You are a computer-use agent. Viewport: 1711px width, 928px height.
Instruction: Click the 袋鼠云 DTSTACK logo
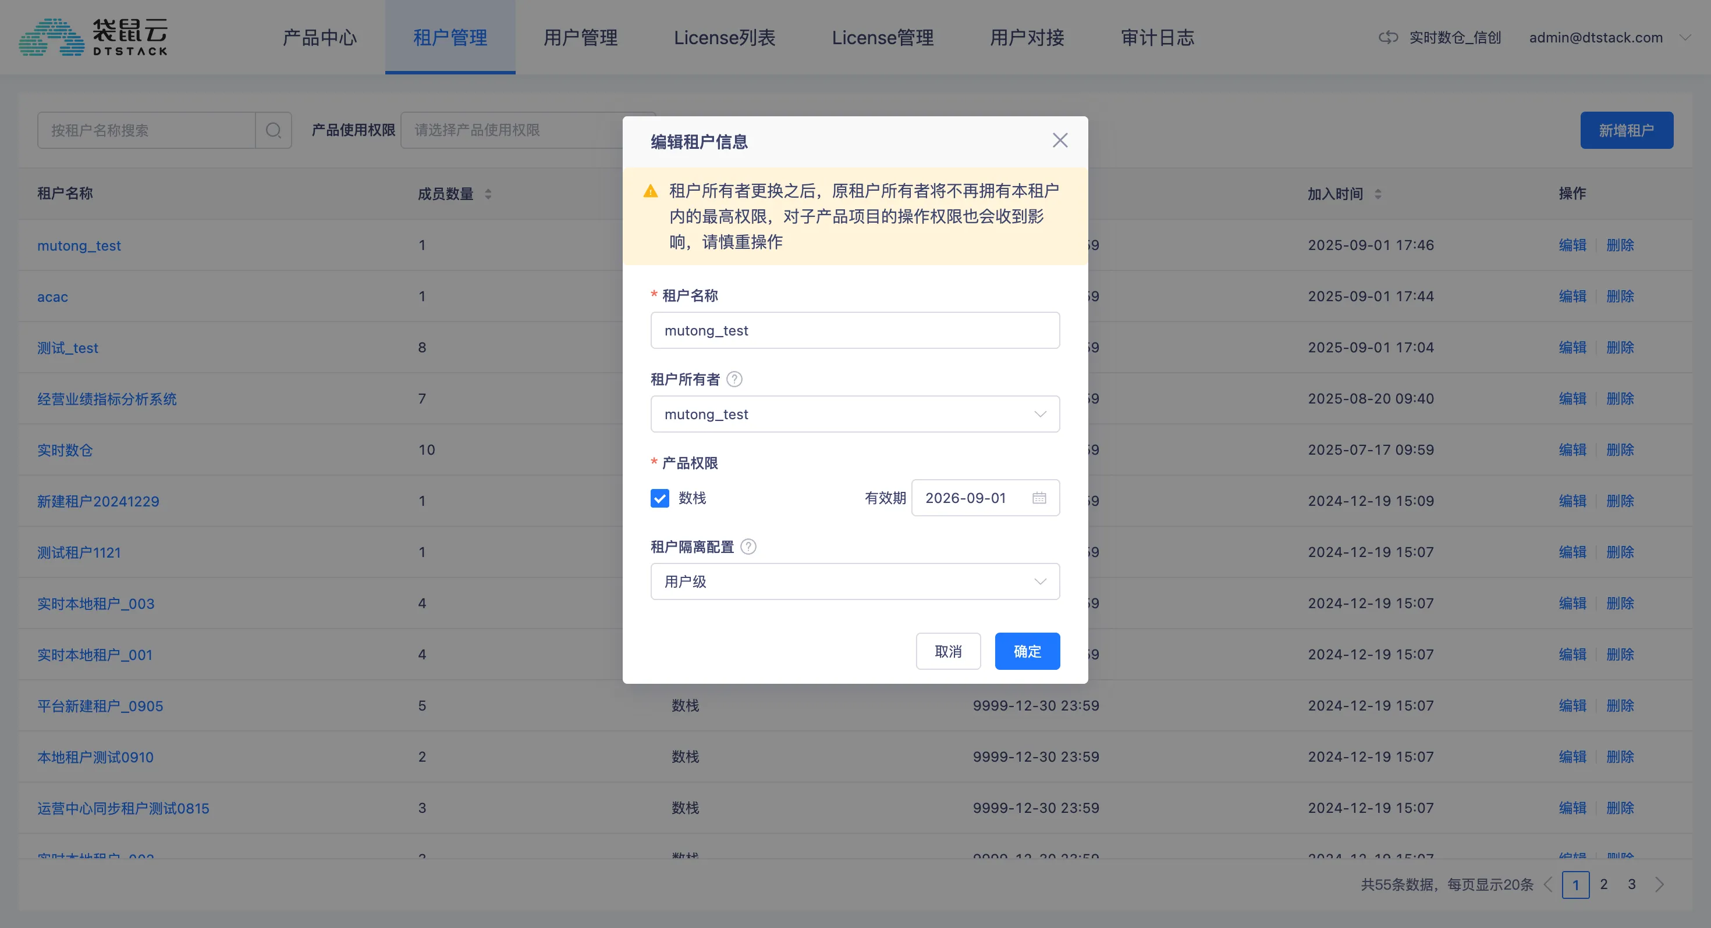[x=93, y=37]
